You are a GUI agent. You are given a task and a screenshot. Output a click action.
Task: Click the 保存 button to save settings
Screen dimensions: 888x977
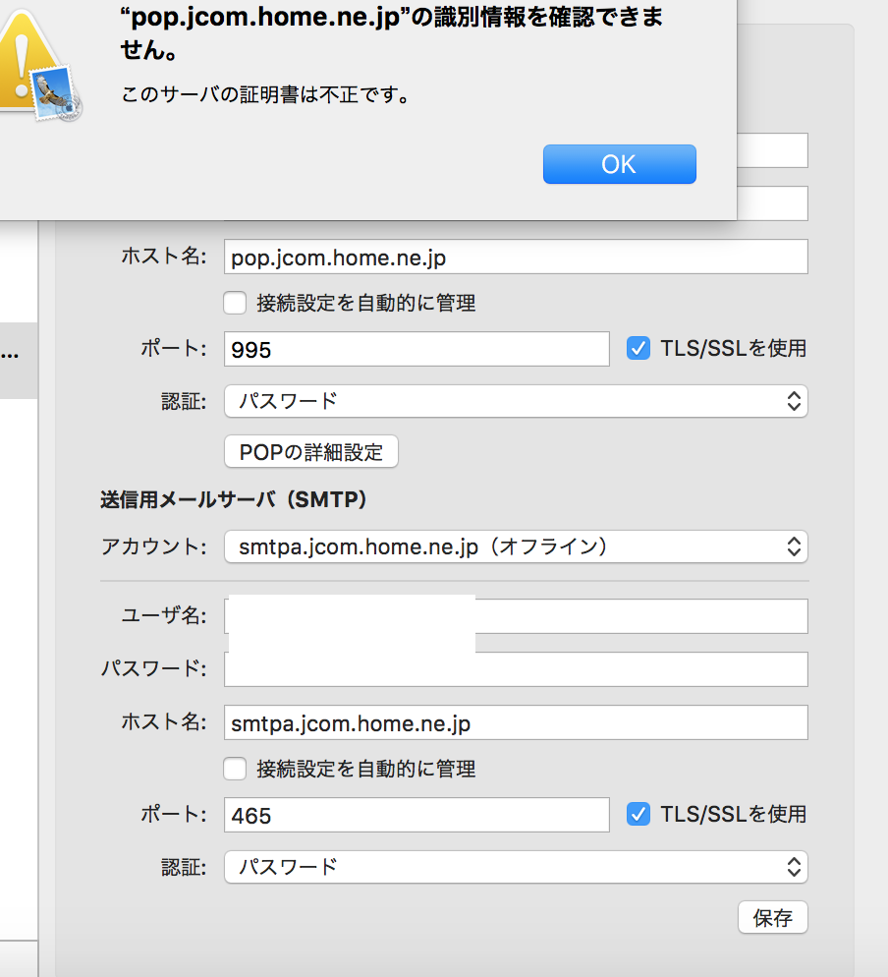[772, 918]
